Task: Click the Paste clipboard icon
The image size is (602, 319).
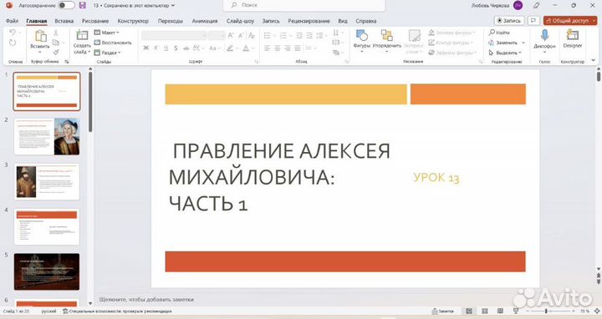Action: [x=40, y=37]
